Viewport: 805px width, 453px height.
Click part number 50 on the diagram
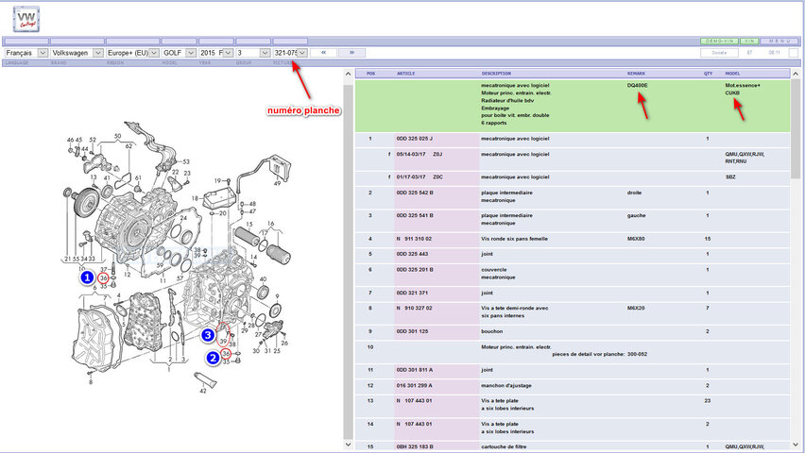pos(117,137)
